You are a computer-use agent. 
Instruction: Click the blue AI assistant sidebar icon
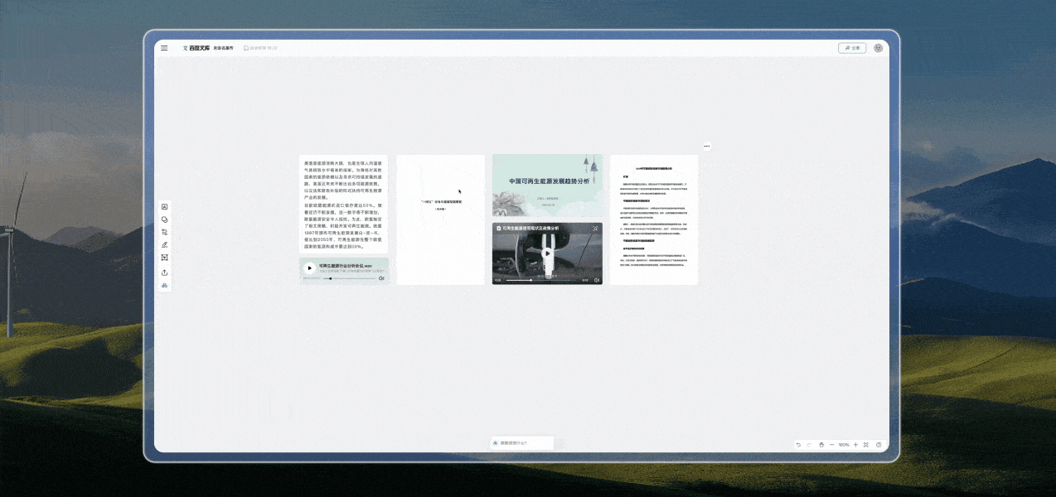pyautogui.click(x=164, y=285)
